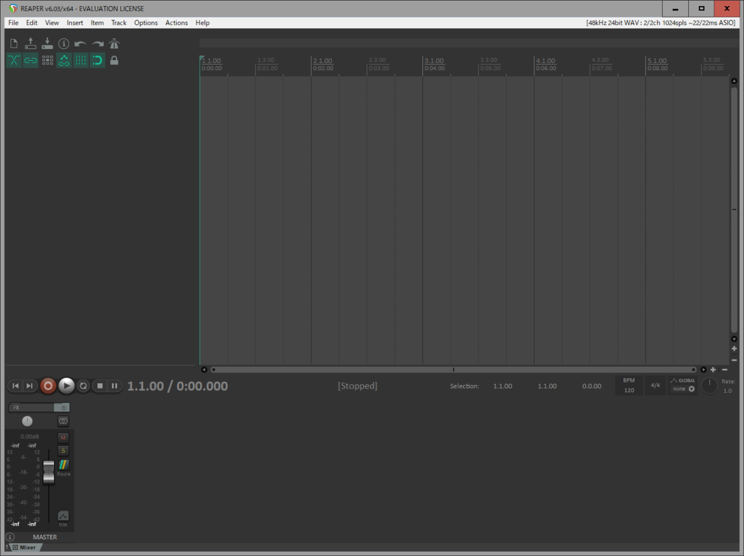Click the Save Project icon
744x556 pixels.
[47, 44]
